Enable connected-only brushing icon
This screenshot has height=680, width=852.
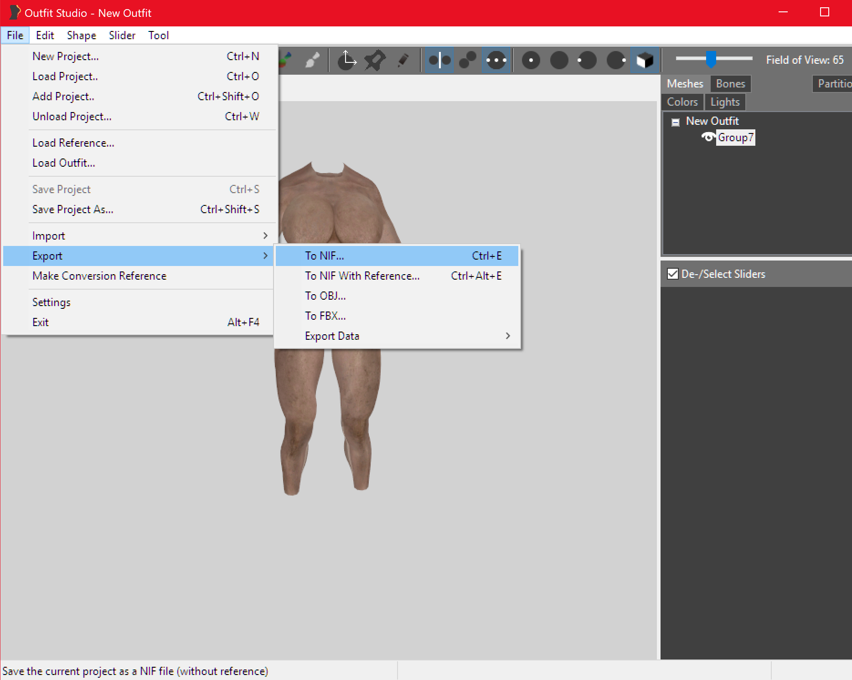click(467, 60)
